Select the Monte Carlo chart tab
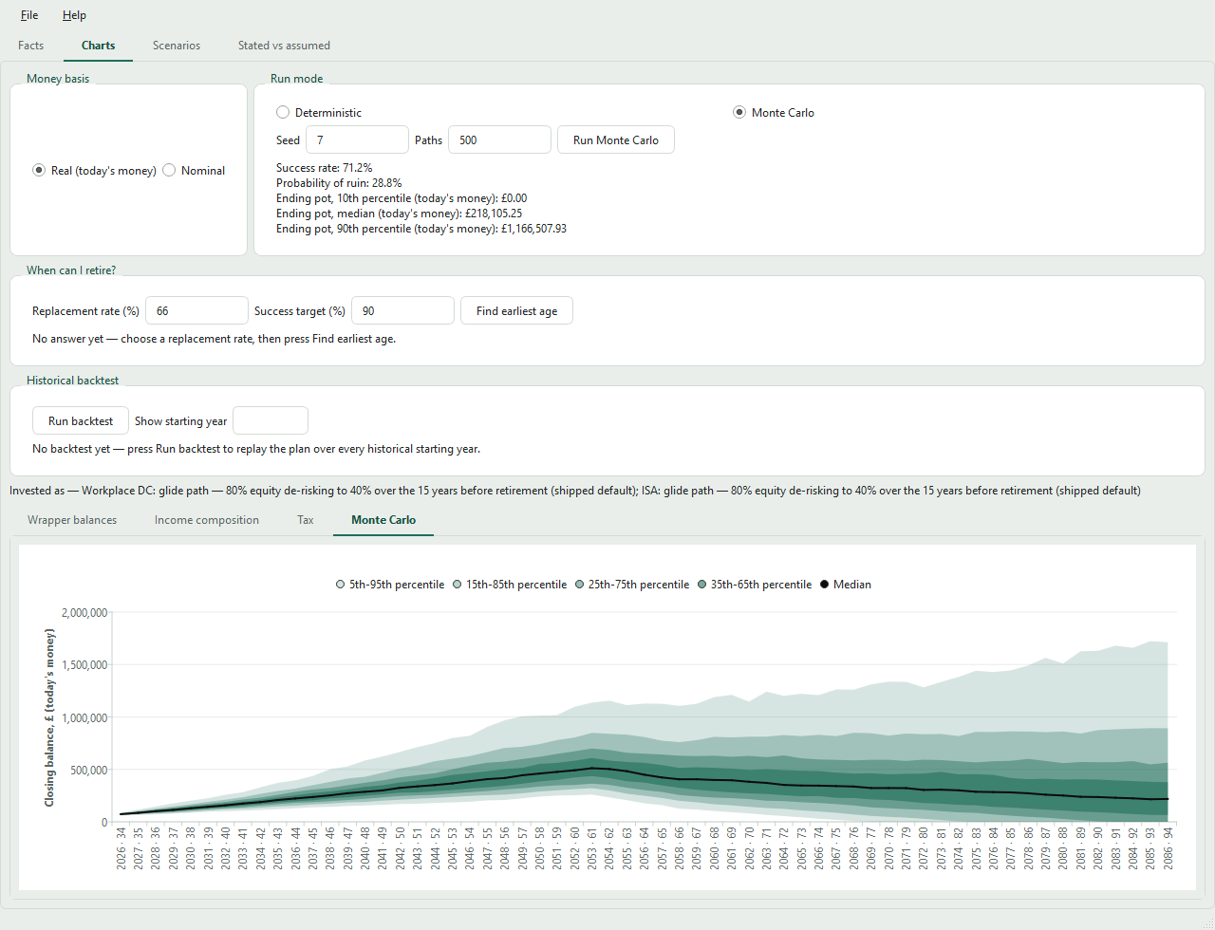This screenshot has height=930, width=1215. click(383, 520)
